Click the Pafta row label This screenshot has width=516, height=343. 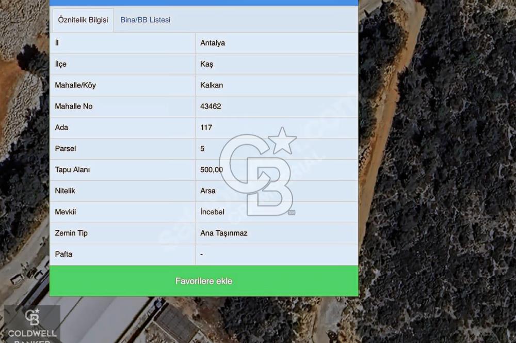pyautogui.click(x=63, y=255)
